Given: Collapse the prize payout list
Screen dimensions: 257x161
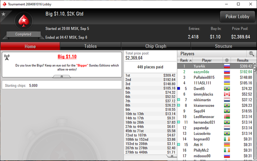Looking at the screenshot, I should (x=172, y=156).
